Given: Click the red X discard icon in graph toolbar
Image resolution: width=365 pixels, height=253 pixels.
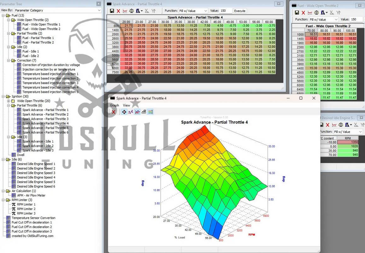Looking at the screenshot, I should (113, 112).
